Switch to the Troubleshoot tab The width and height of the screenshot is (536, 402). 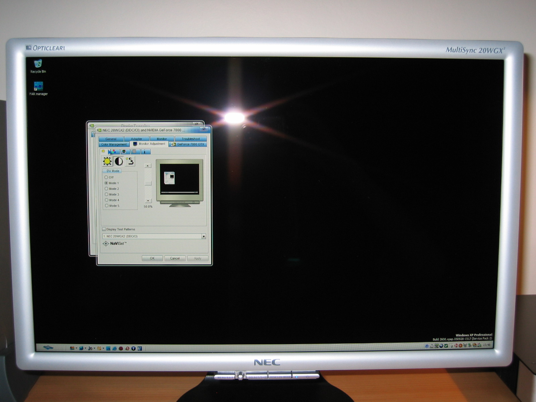[x=191, y=139]
